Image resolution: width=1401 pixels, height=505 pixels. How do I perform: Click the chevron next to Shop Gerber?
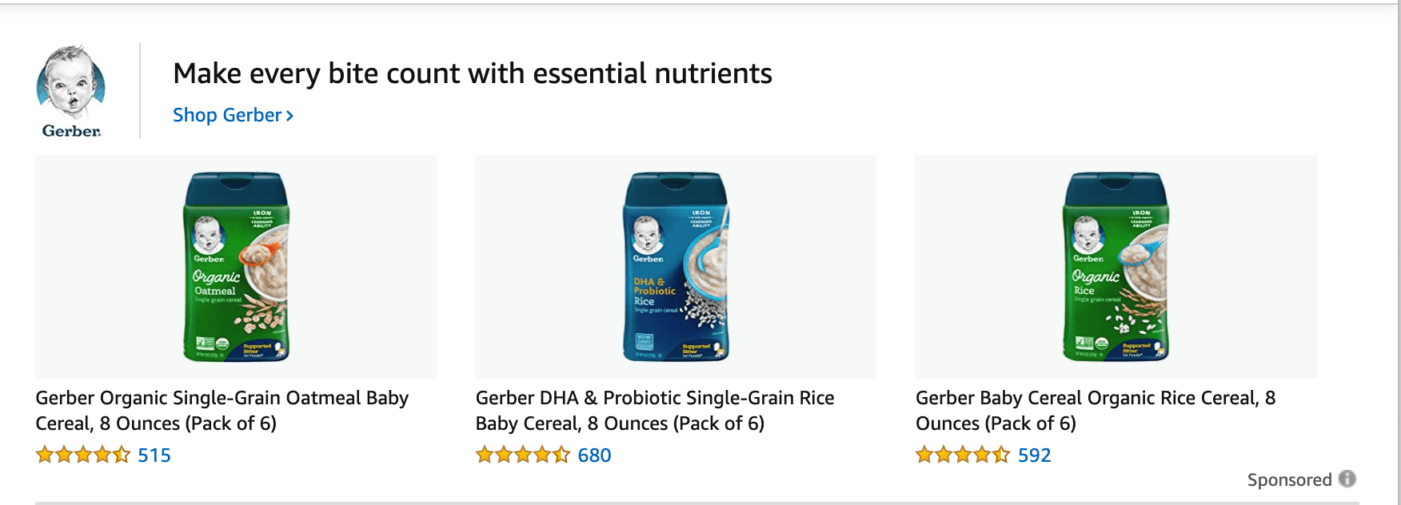(290, 116)
